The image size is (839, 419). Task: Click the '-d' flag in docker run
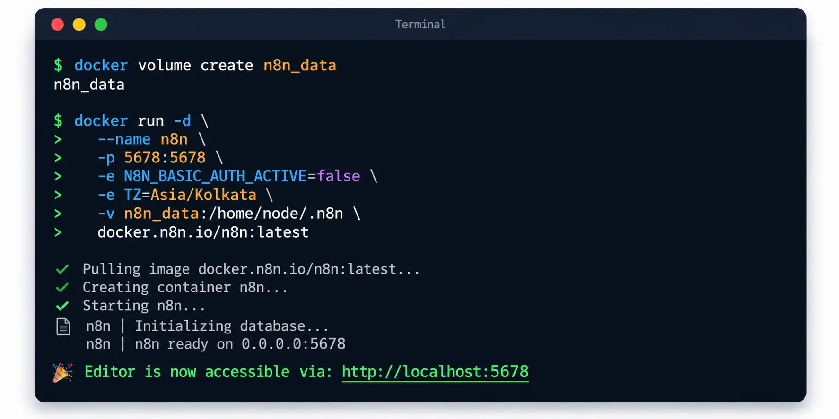coord(182,121)
